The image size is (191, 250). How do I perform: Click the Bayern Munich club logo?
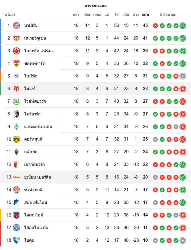[16, 25]
